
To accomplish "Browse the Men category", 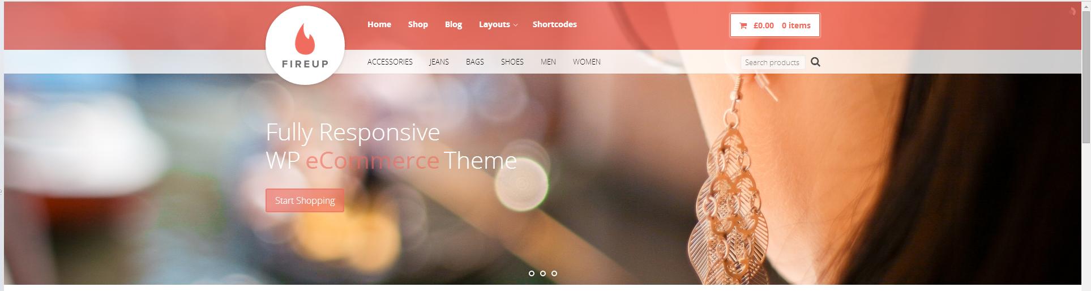I will click(x=548, y=62).
